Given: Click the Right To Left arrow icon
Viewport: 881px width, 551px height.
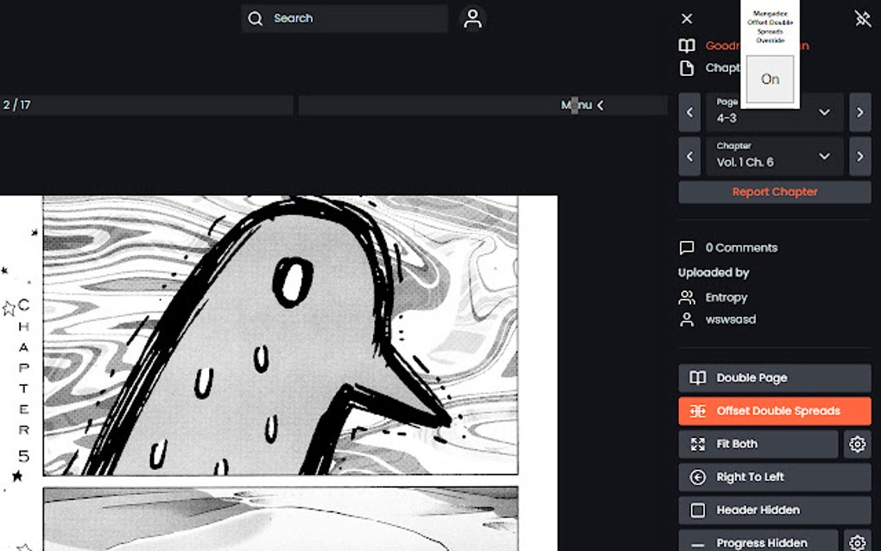Looking at the screenshot, I should click(696, 477).
